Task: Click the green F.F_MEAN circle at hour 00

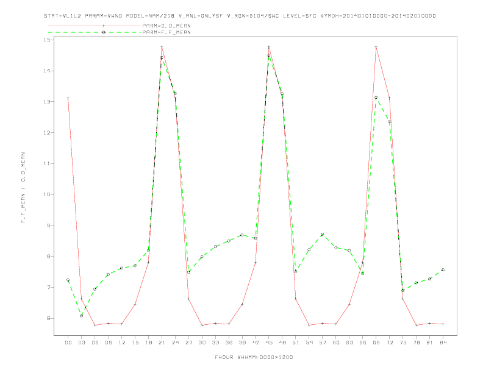Action: 68,280
